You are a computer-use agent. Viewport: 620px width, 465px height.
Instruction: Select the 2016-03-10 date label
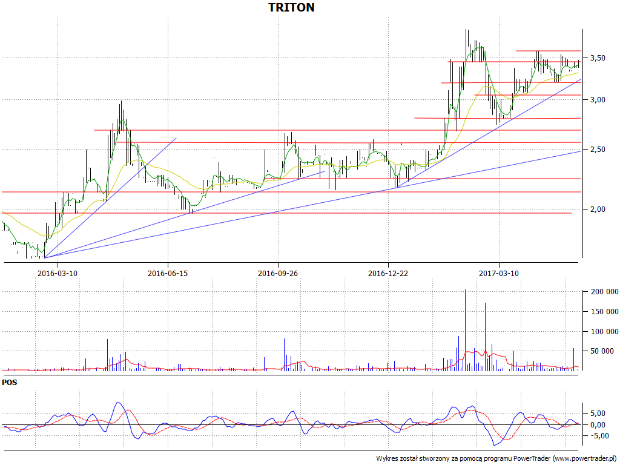pos(58,273)
